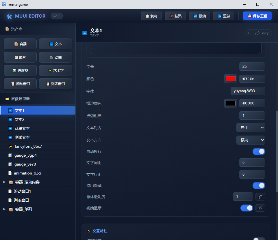Toggle the 初始显示 initial display switch
This screenshot has width=278, height=240.
pos(247,208)
